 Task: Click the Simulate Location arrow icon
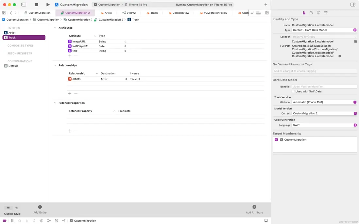click(64, 221)
